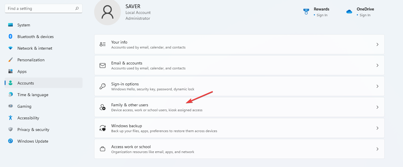Screen dimensions: 403x167
Task: Expand the Your info chevron arrow
Action: tap(377, 44)
